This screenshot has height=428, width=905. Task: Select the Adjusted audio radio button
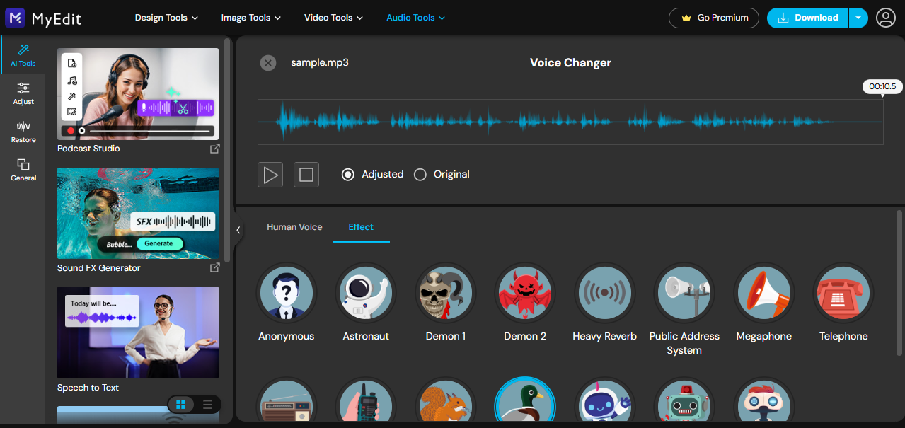click(x=348, y=174)
